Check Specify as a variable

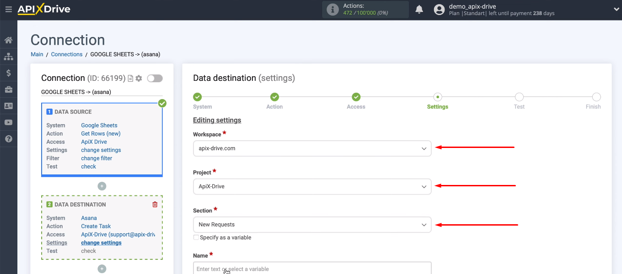(196, 237)
